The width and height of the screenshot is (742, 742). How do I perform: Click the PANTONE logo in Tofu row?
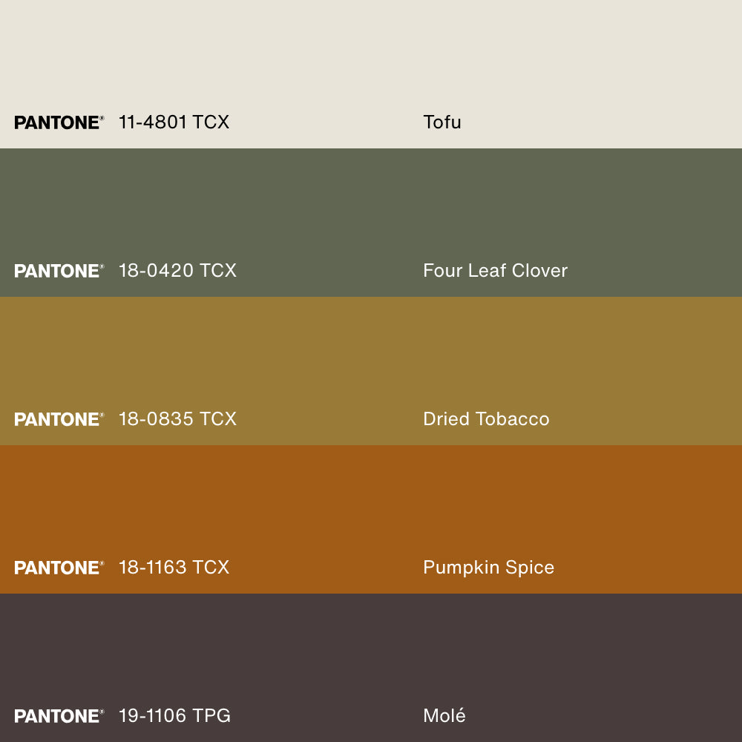tap(59, 122)
